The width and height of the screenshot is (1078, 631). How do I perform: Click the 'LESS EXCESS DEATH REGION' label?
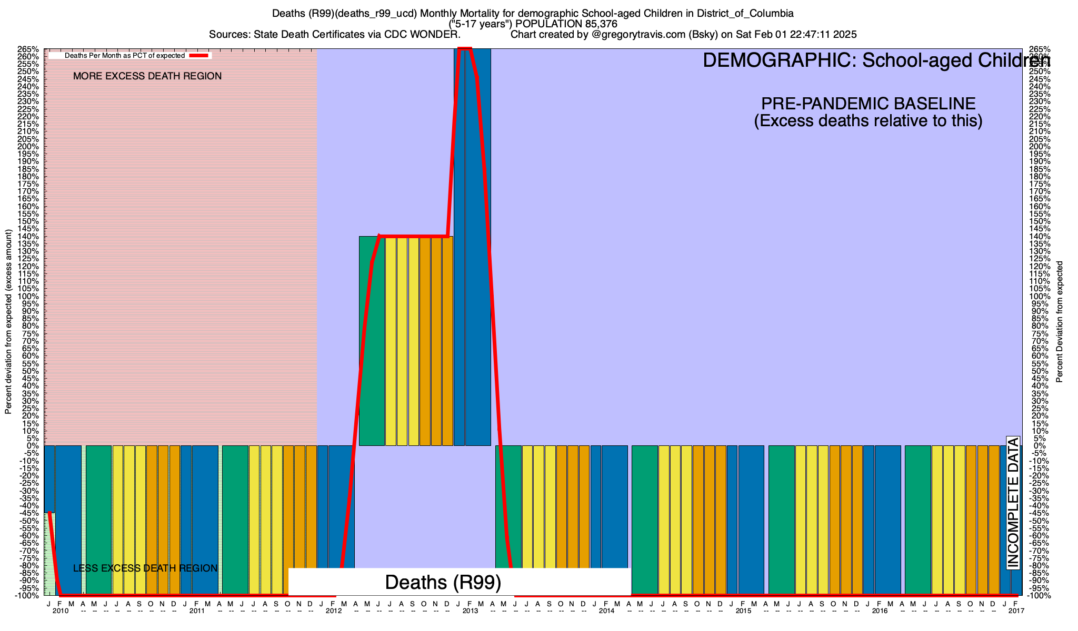click(145, 568)
